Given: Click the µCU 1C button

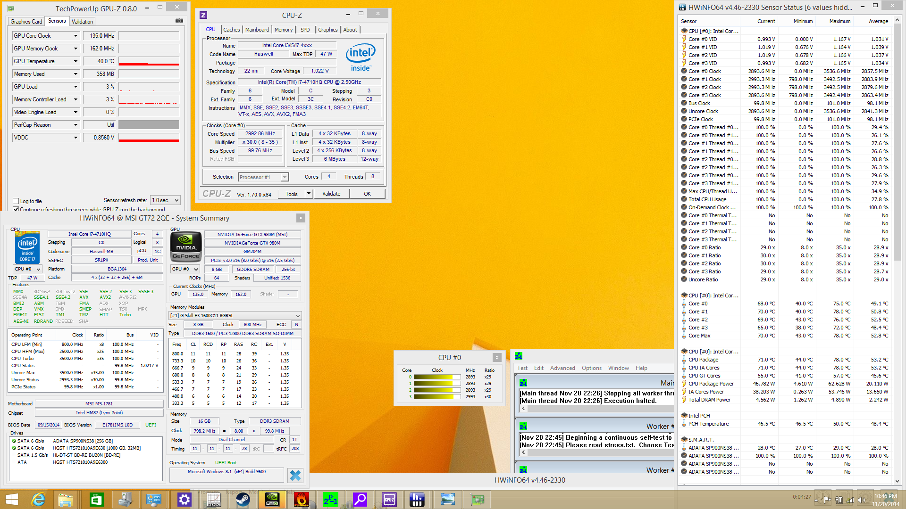Looking at the screenshot, I should point(158,252).
